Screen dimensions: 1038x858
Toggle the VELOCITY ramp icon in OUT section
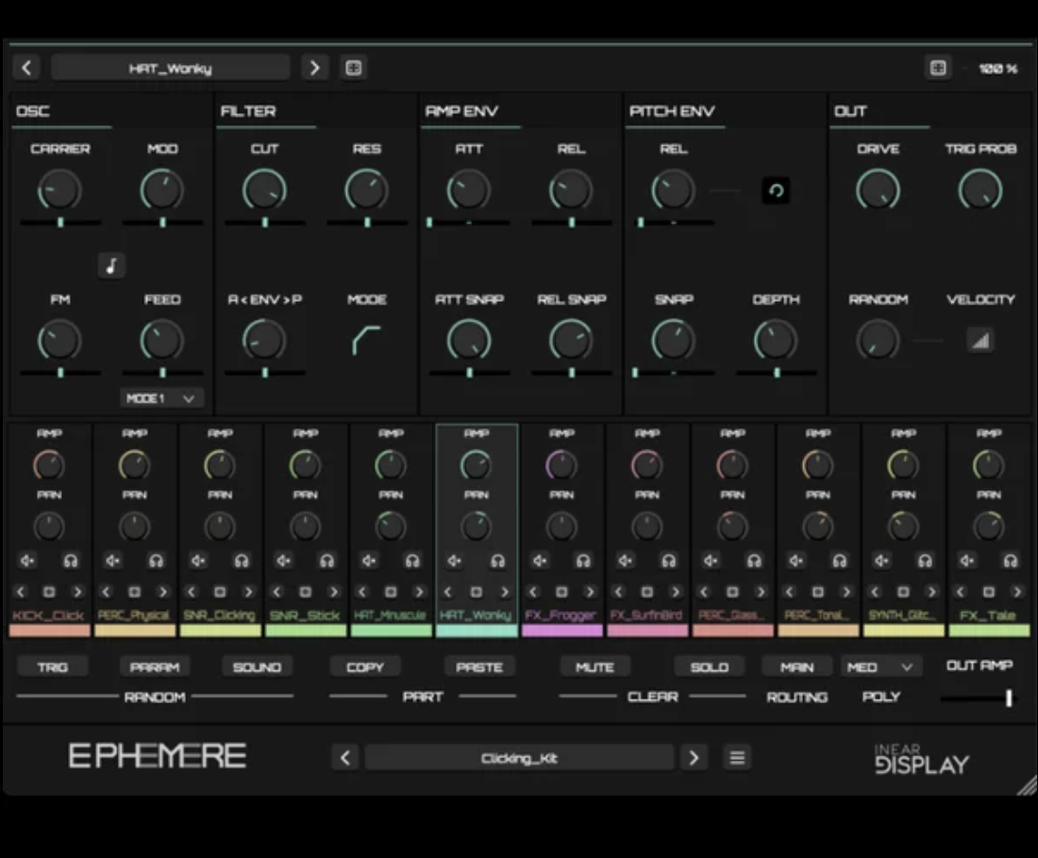[980, 340]
